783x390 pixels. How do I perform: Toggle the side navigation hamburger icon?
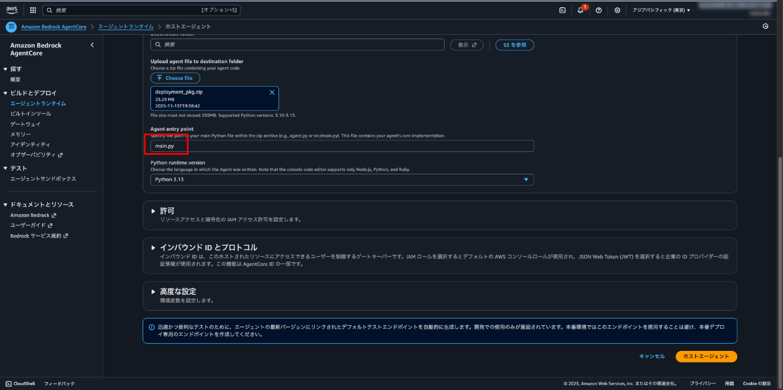point(11,27)
